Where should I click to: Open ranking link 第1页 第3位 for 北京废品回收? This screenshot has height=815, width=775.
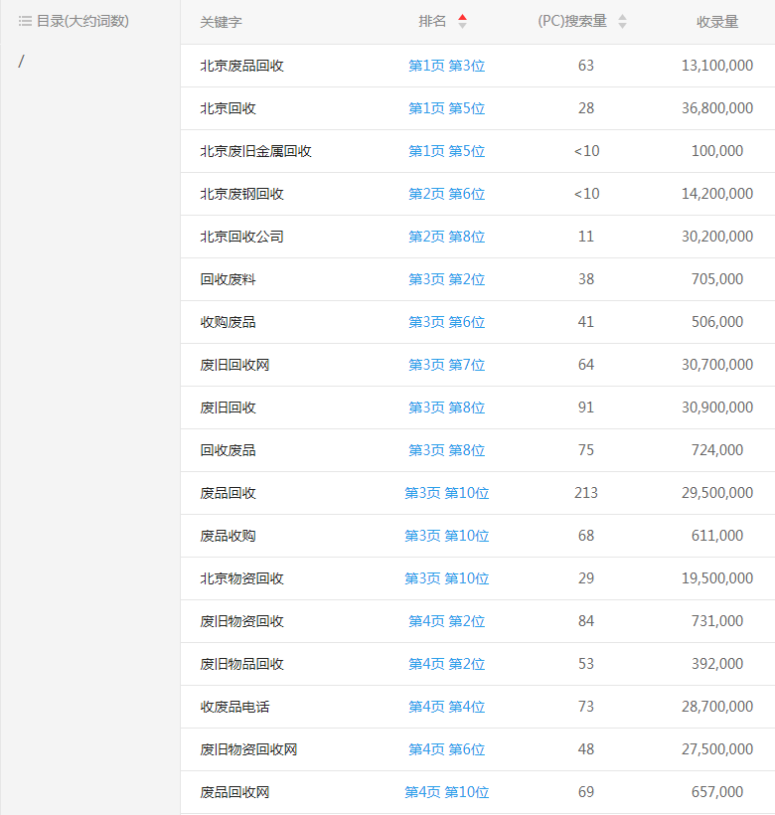coord(446,66)
